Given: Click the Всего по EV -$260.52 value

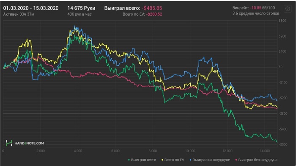Looking at the screenshot, I should click(142, 14).
